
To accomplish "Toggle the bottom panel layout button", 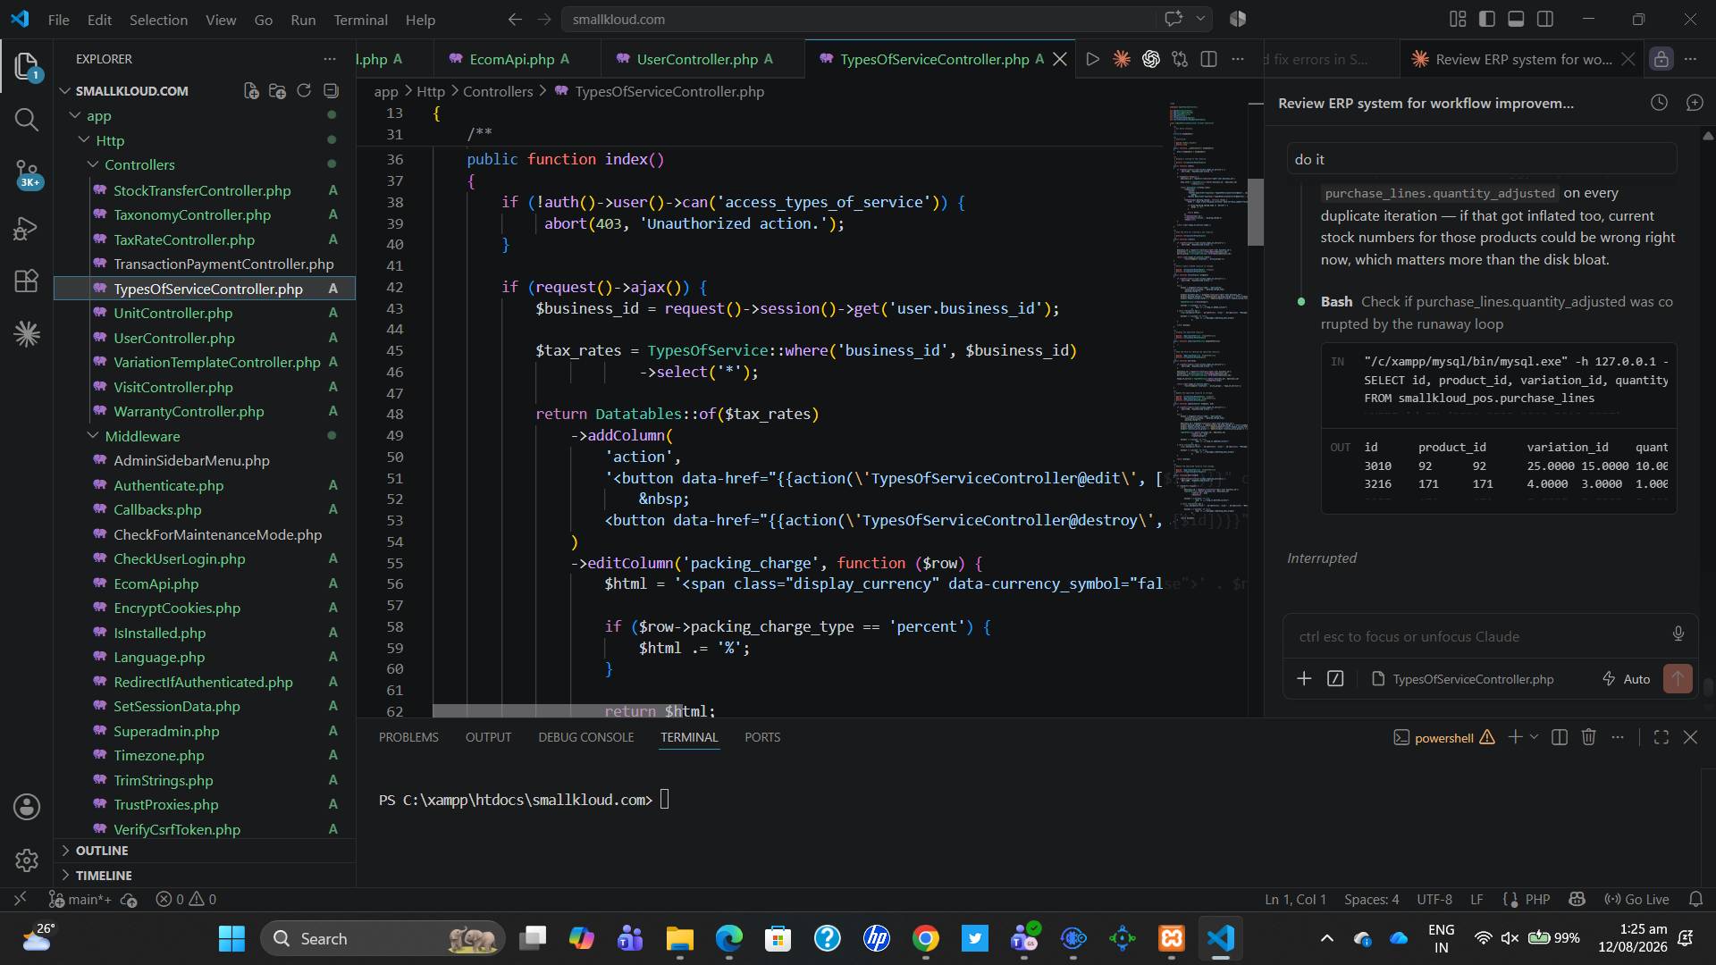I will pyautogui.click(x=1516, y=19).
